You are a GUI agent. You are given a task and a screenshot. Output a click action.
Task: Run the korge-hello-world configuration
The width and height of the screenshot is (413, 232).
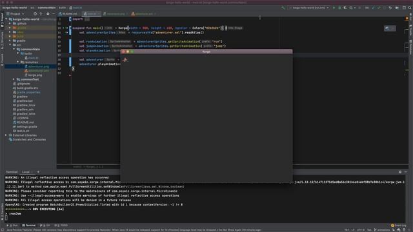coord(334,8)
